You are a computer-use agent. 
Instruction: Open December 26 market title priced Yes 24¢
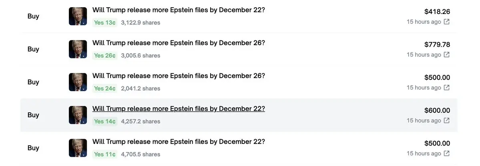point(179,76)
